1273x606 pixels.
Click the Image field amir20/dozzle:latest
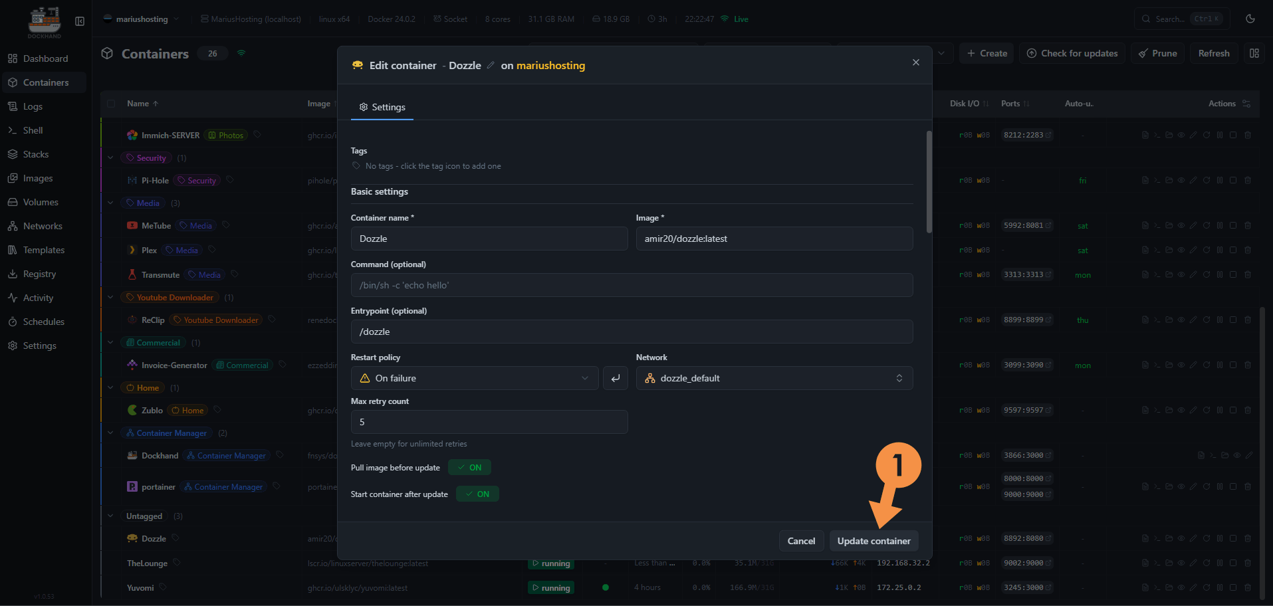[774, 239]
